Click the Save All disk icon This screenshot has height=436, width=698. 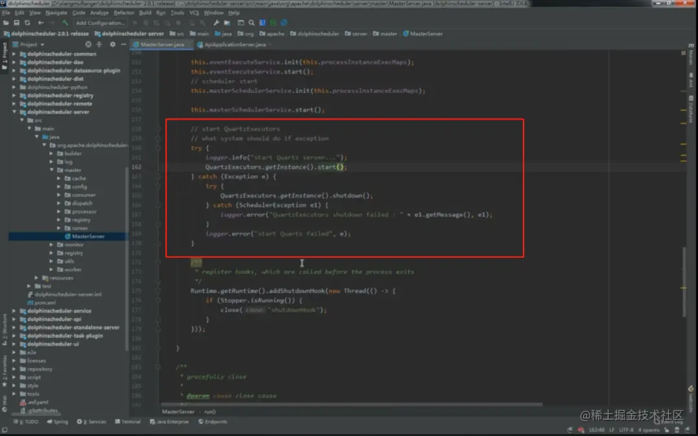click(x=16, y=23)
